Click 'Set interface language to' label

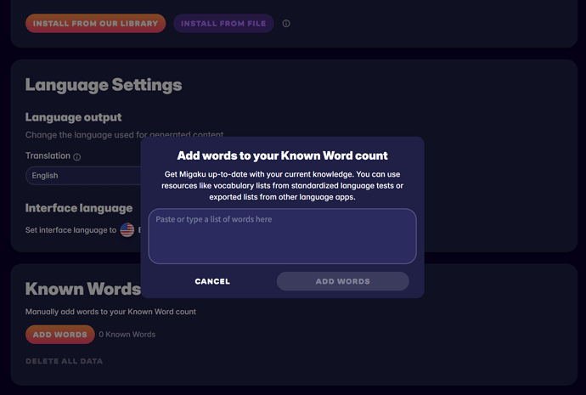(70, 230)
